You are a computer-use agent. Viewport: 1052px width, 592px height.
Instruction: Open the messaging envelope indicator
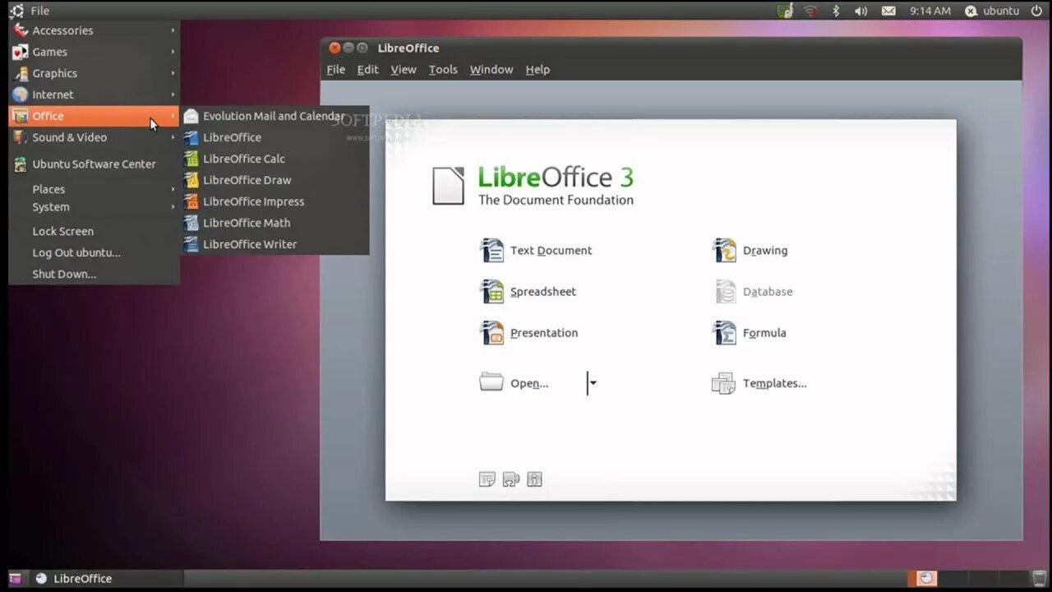click(x=888, y=11)
